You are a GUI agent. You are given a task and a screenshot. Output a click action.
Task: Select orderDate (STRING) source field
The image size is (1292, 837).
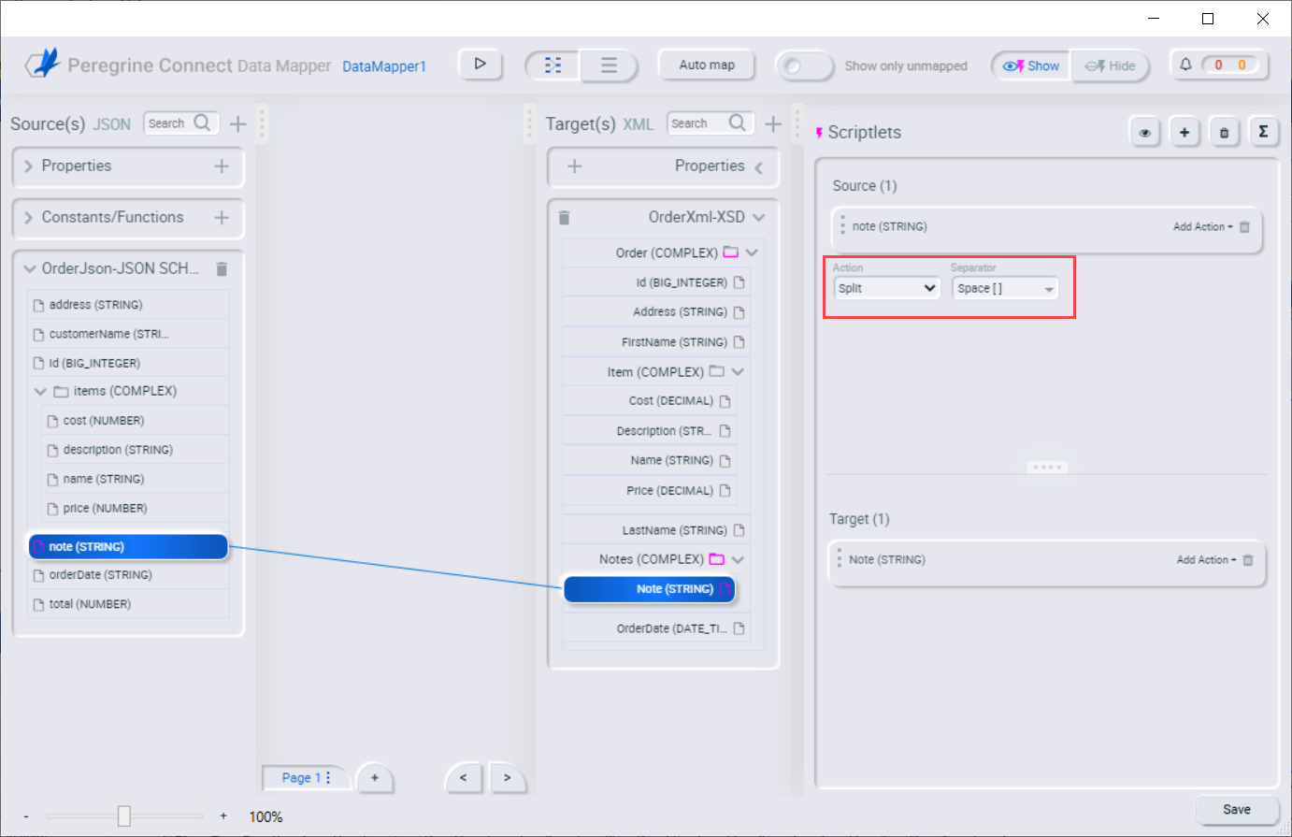(128, 575)
